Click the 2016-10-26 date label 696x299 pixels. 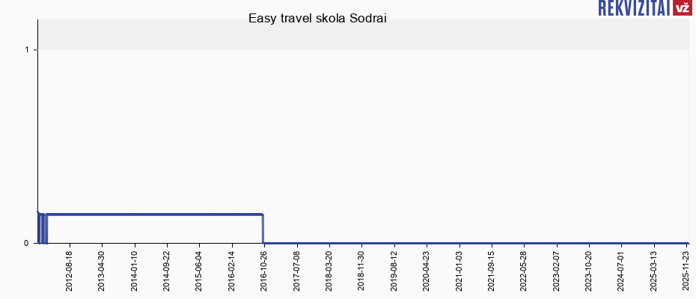(x=265, y=271)
